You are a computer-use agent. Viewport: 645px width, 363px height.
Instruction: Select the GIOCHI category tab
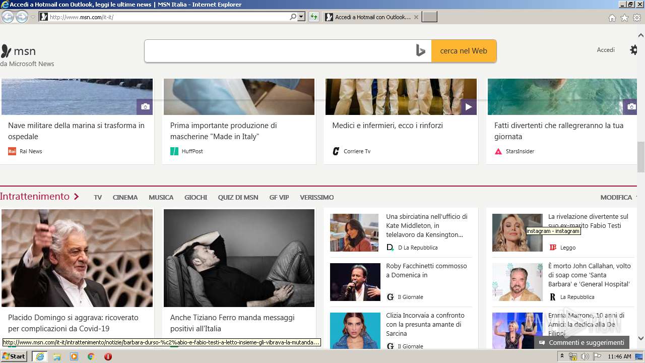point(196,198)
